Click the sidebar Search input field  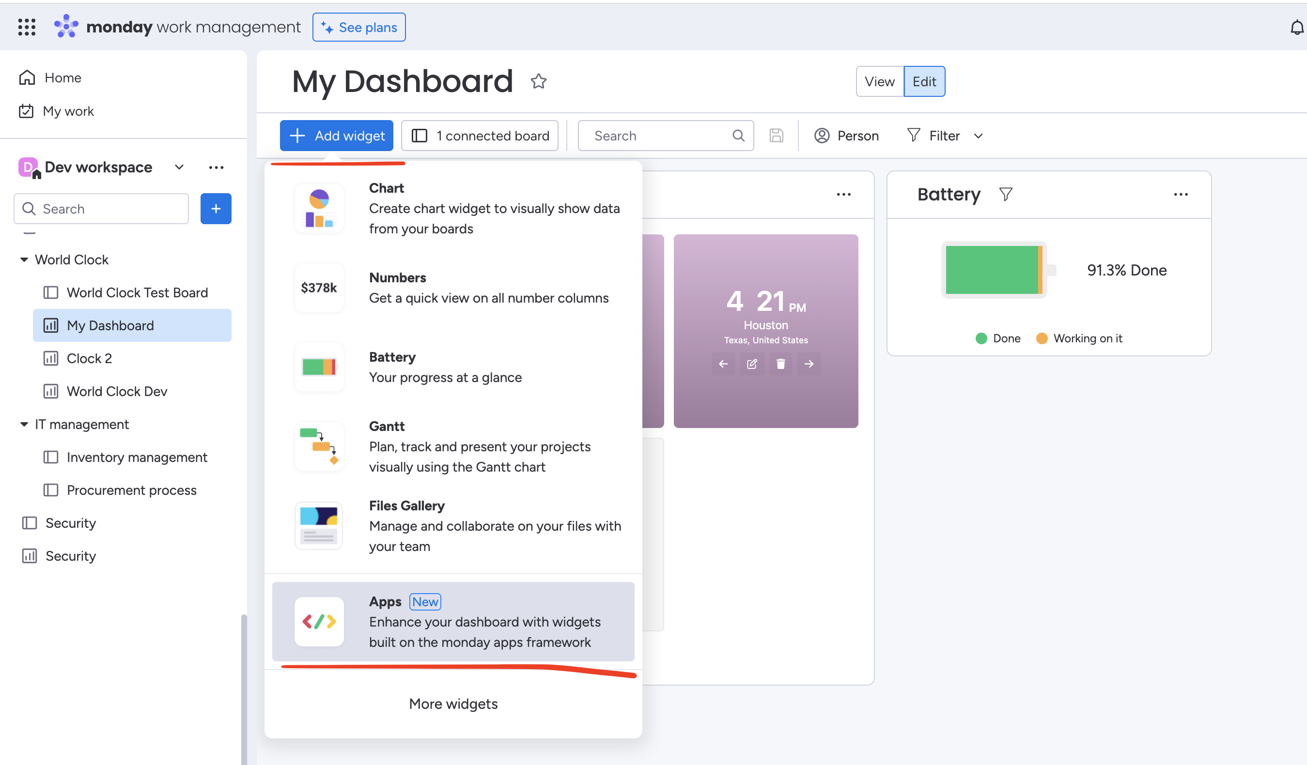click(x=101, y=209)
